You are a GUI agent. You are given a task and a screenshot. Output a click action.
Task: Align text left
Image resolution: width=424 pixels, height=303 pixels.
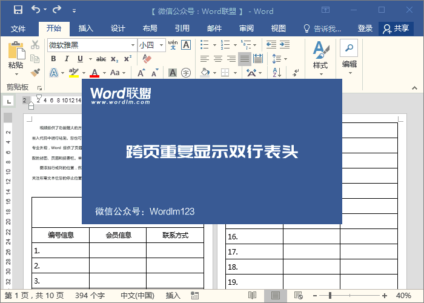point(205,59)
